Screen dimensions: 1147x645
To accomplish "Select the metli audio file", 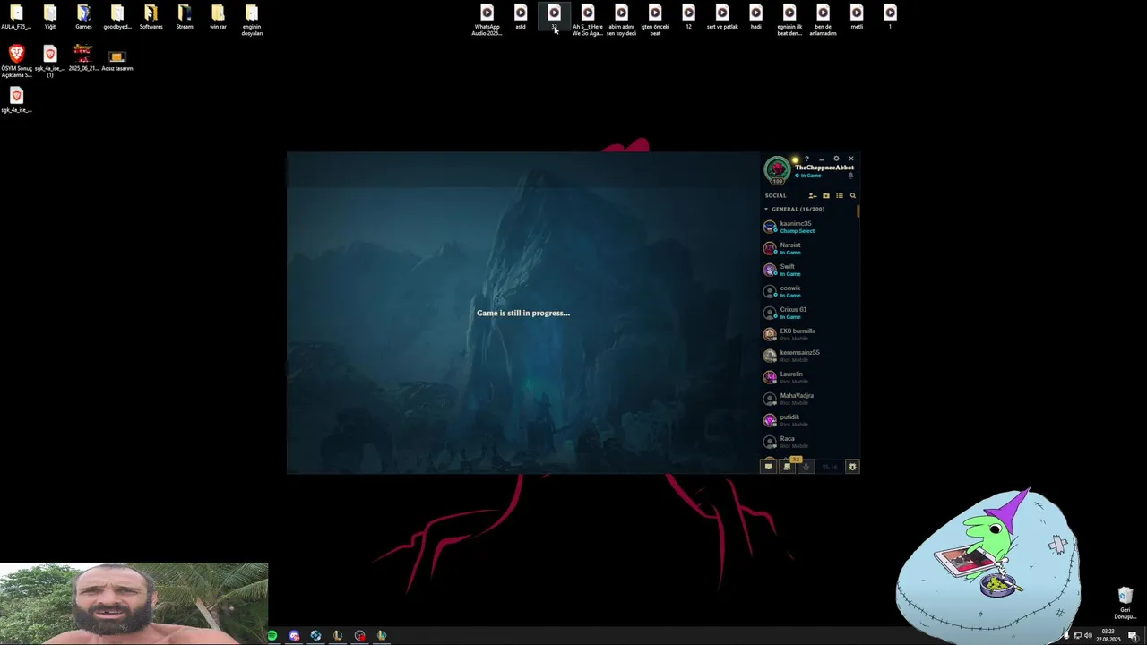I will point(857,17).
